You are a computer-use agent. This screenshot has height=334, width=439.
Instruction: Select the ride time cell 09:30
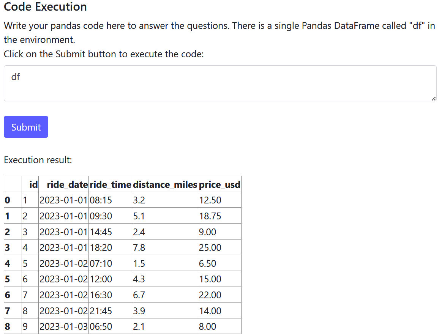[x=101, y=216]
